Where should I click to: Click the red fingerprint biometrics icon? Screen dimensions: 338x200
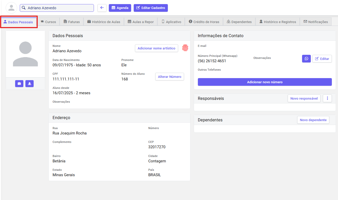click(x=185, y=48)
